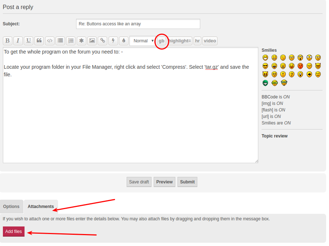Click the '[img] is ON' status text
This screenshot has height=246, width=329.
tap(272, 103)
